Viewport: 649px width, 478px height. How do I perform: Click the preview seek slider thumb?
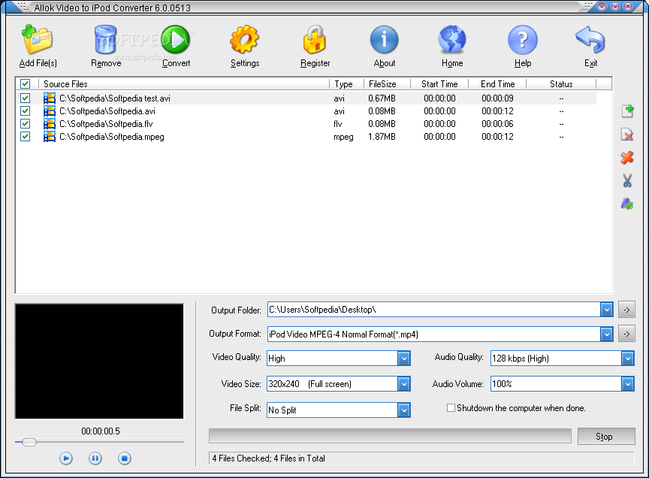point(29,442)
